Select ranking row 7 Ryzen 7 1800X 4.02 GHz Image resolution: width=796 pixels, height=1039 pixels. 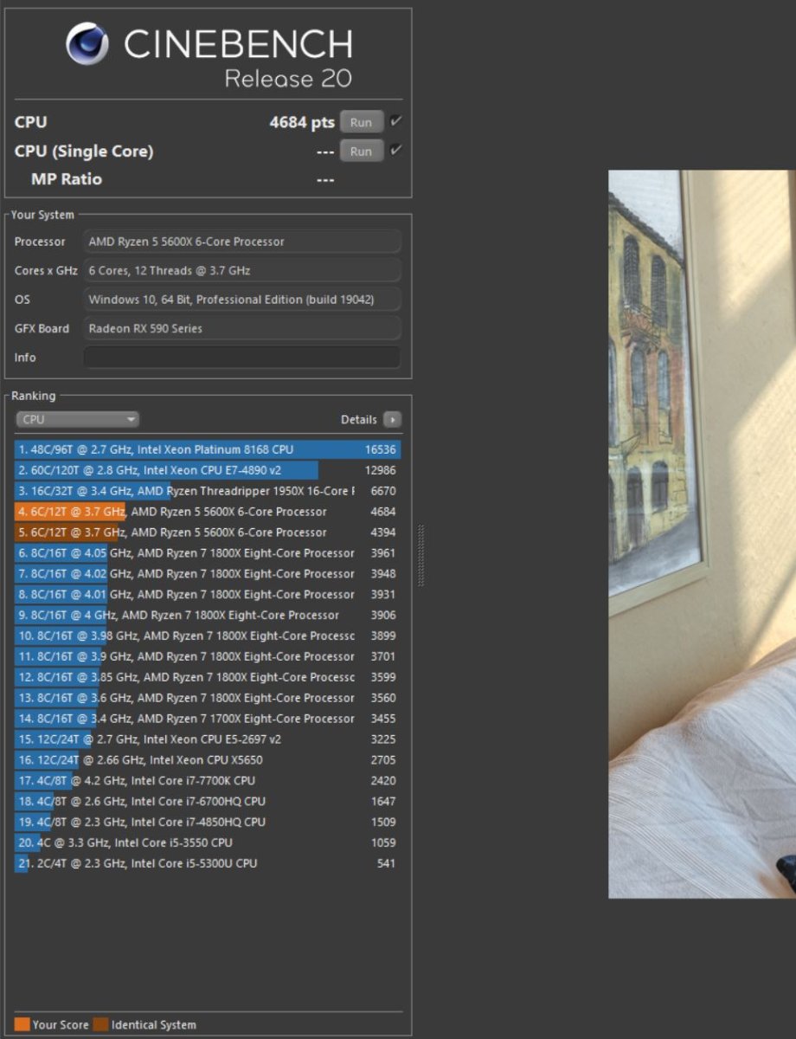[208, 574]
